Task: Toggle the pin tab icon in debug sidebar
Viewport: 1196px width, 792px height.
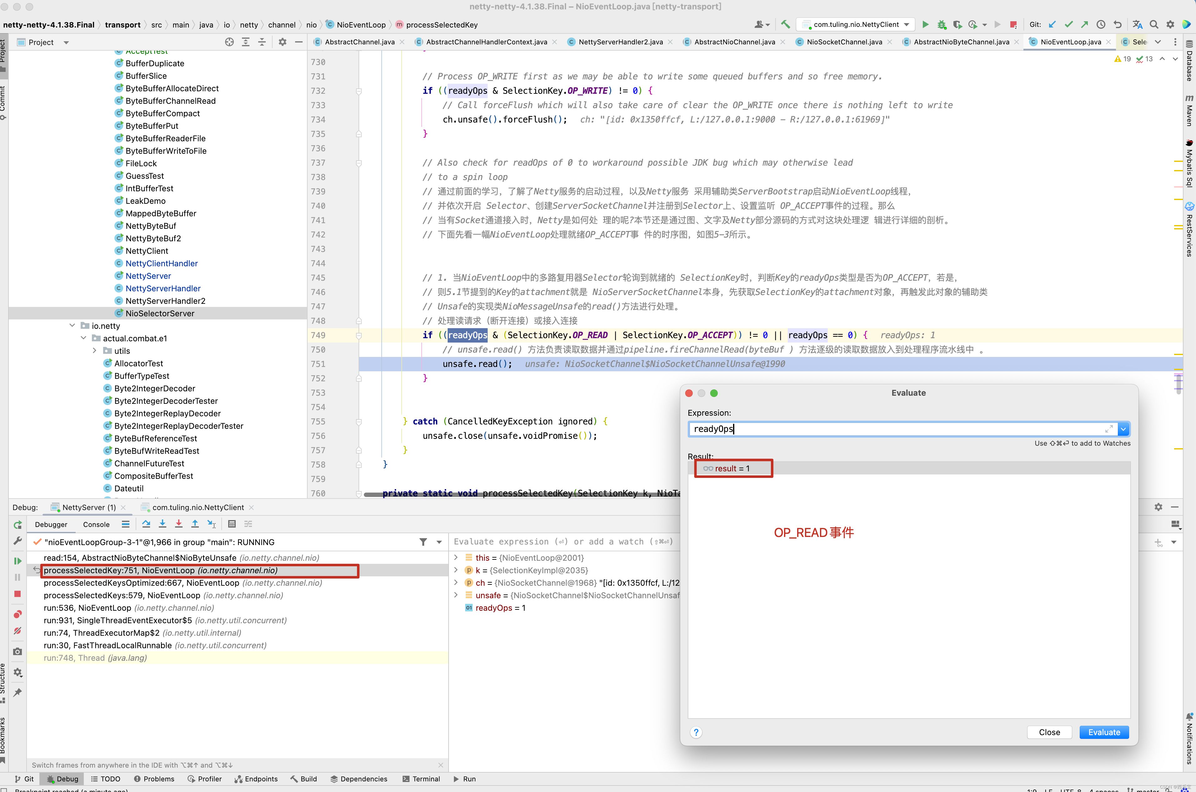Action: pos(18,692)
